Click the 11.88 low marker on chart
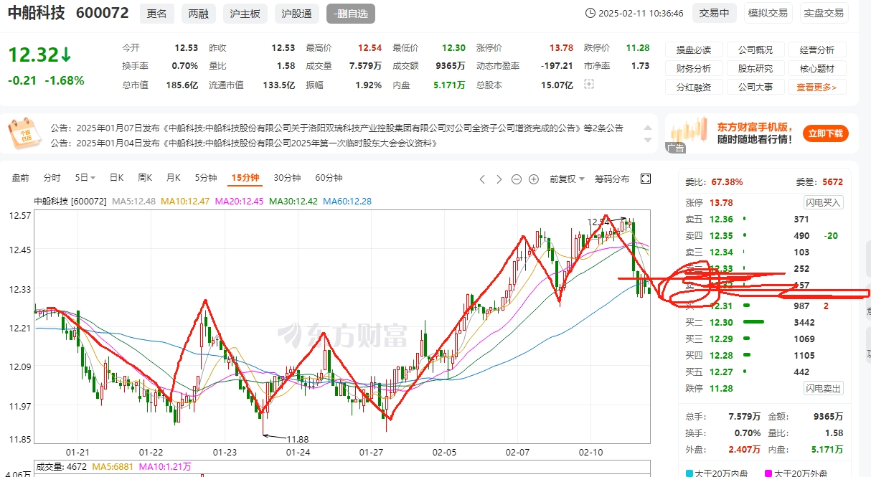The width and height of the screenshot is (871, 477). (298, 439)
